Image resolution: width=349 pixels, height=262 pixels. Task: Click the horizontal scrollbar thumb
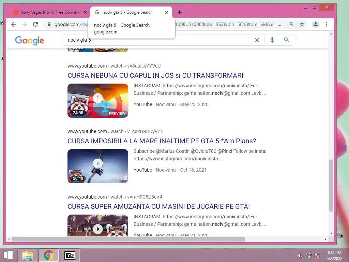(x=128, y=239)
